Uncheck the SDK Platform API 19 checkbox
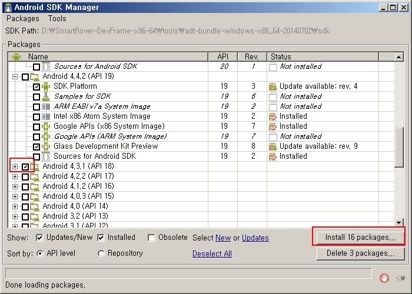 [x=36, y=86]
